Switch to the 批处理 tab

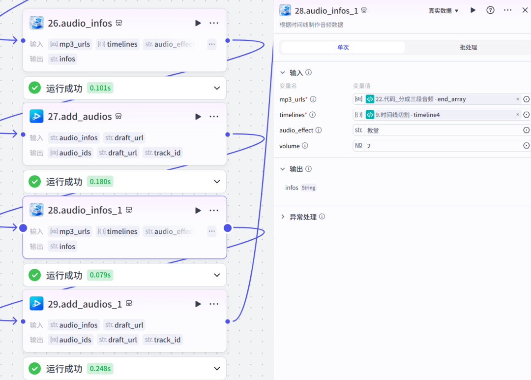[468, 47]
